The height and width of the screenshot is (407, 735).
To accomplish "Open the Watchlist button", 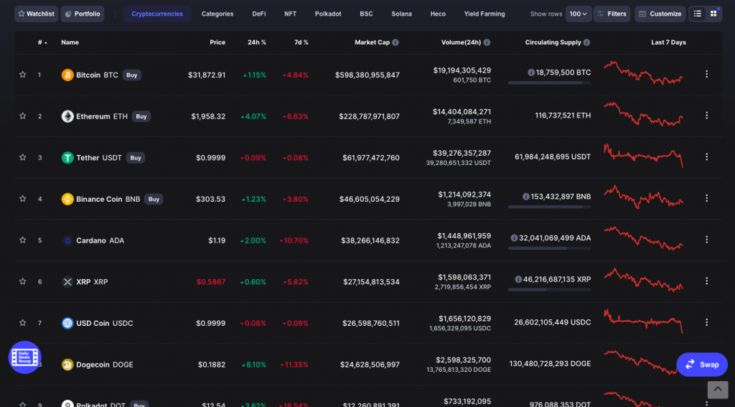I will pos(36,14).
